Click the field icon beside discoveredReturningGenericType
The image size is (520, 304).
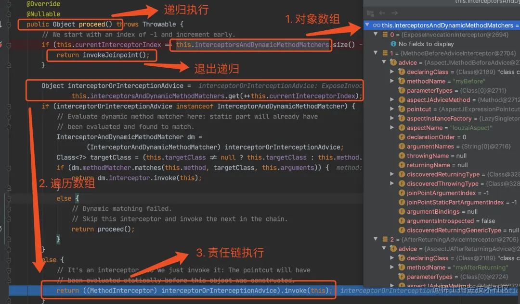tap(402, 230)
